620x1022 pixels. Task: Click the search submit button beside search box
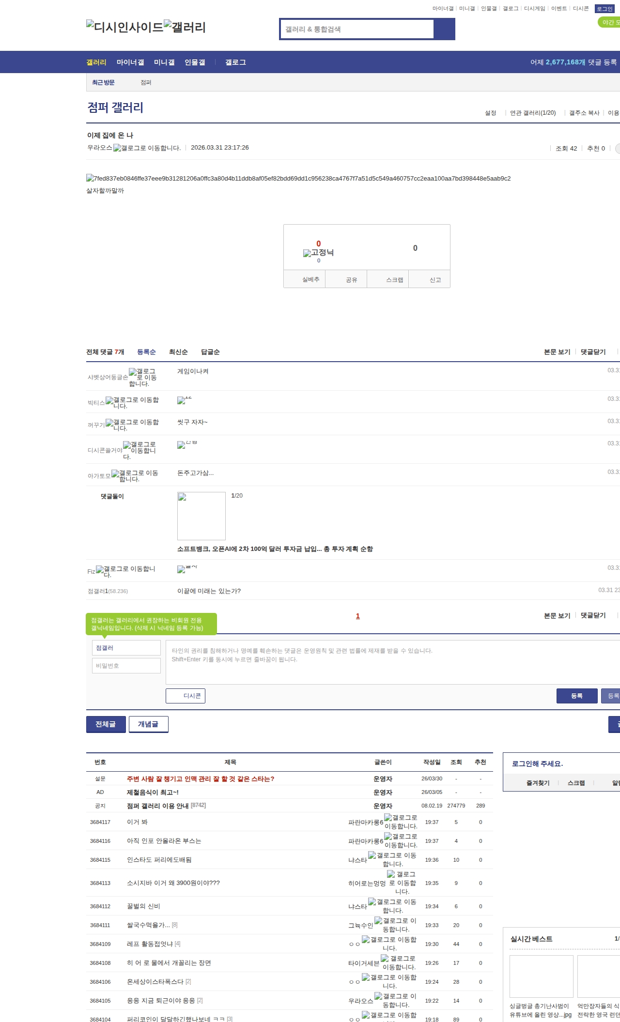click(x=444, y=29)
